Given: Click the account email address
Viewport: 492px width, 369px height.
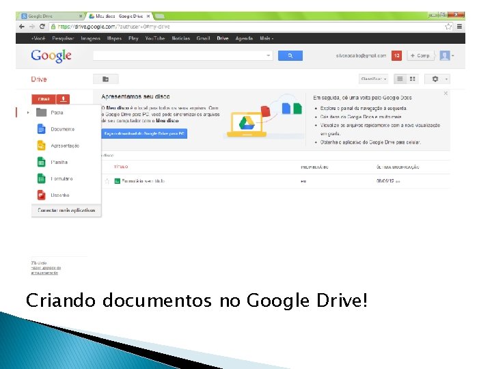Looking at the screenshot, I should tap(361, 55).
